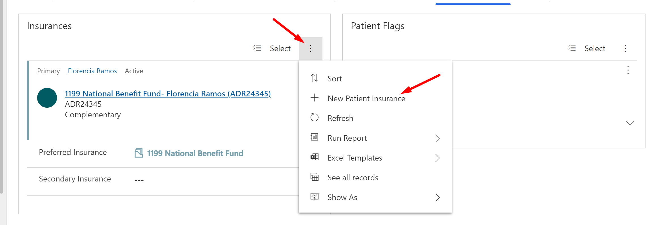Screen dimensions: 654x225
Task: Open Preferred Insurance 1199 National Benefit Fund lookup
Action: (x=195, y=153)
